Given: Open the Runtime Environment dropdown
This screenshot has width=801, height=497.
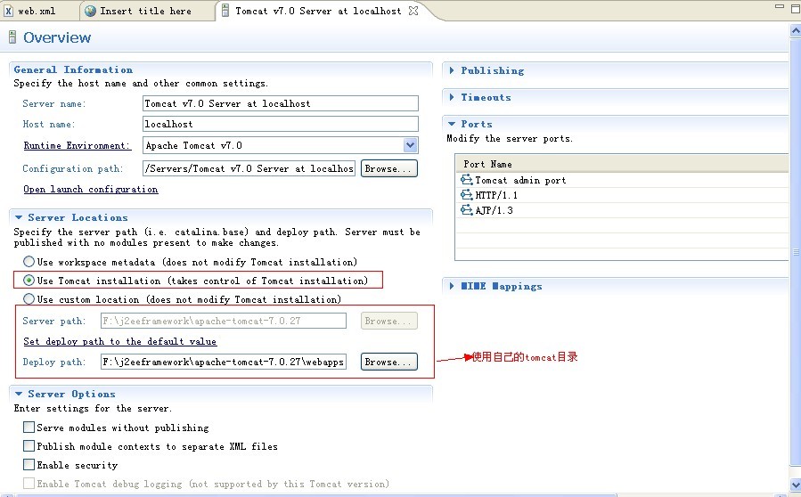Looking at the screenshot, I should point(410,145).
